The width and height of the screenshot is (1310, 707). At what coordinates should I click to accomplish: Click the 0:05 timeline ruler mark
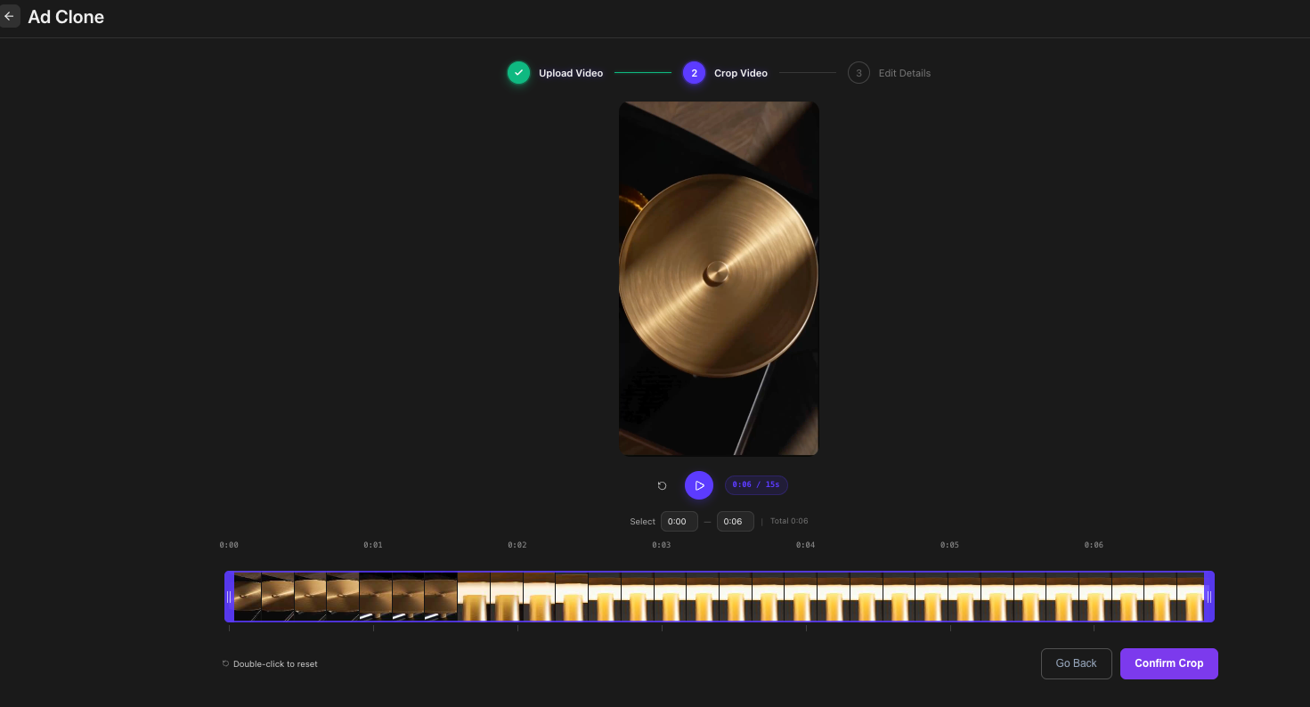tap(949, 545)
